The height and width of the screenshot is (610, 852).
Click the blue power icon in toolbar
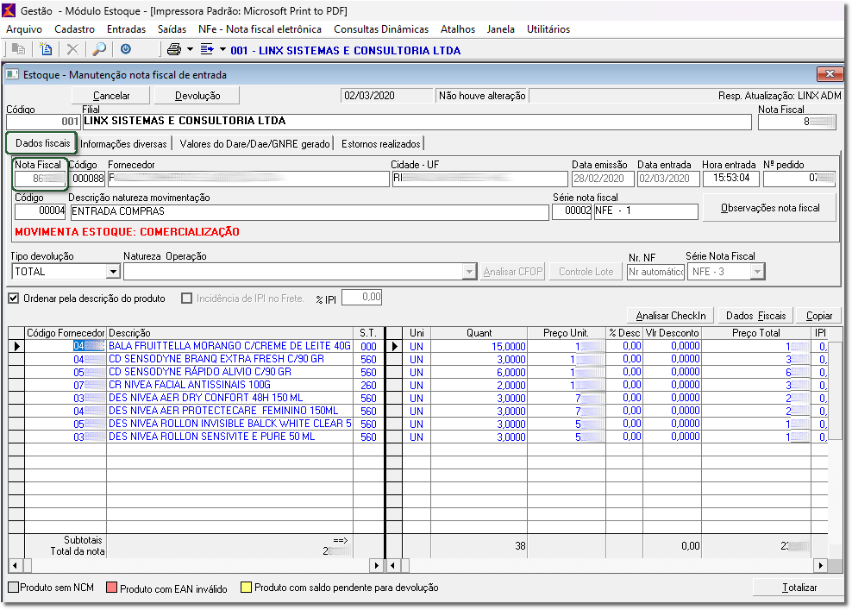126,50
